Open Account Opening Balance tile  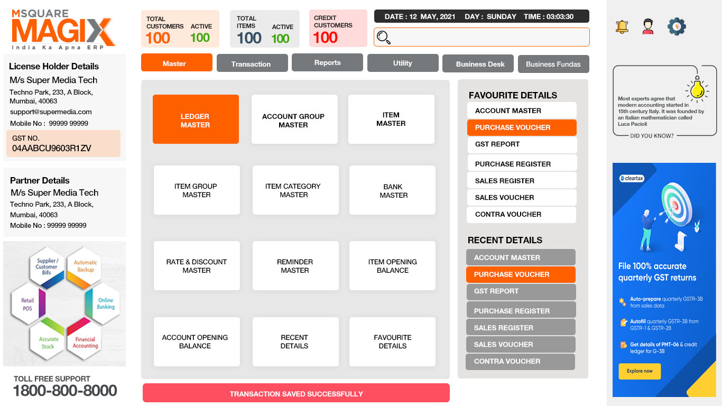click(197, 342)
